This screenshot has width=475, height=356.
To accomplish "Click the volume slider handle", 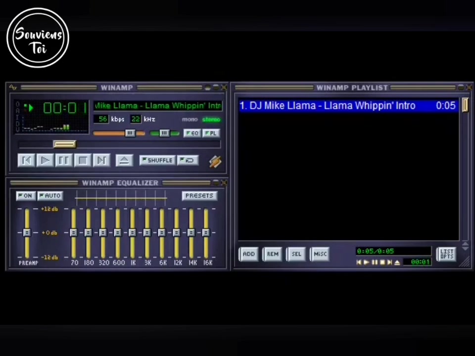I will tap(130, 133).
